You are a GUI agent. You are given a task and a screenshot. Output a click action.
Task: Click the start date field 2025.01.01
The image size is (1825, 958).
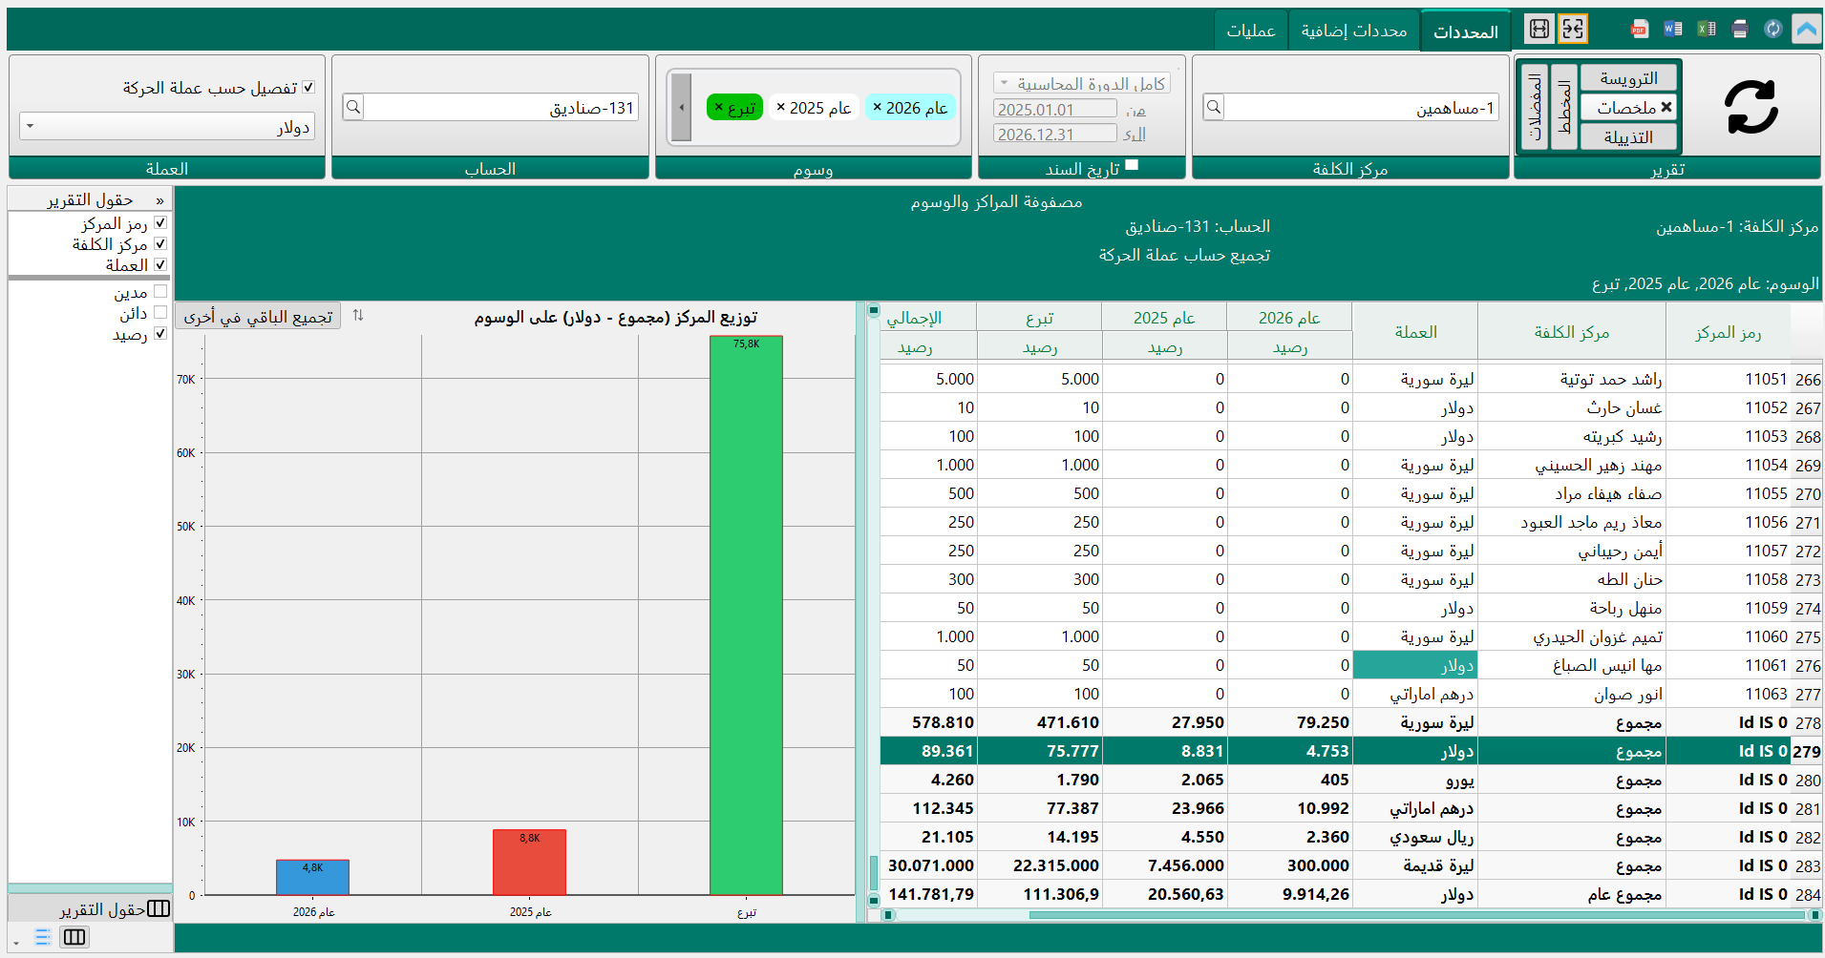[1055, 109]
